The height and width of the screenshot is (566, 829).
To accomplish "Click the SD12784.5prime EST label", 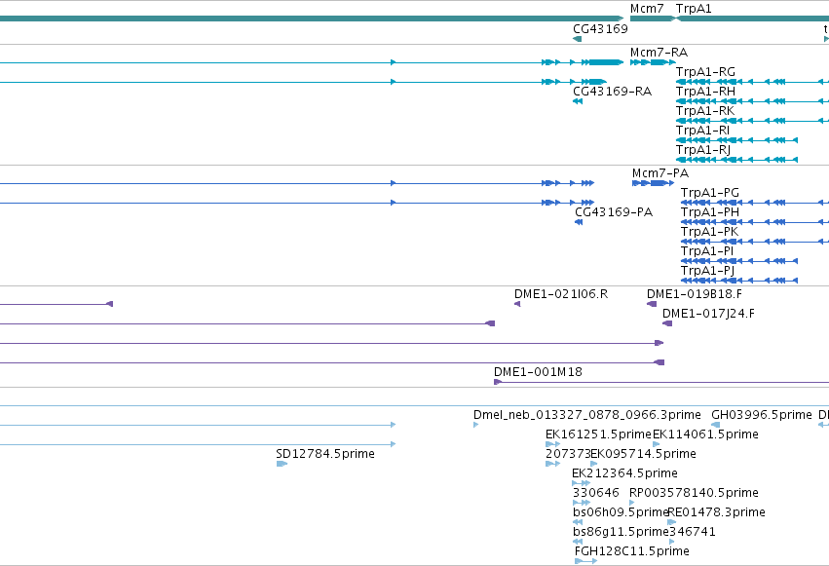I will tap(325, 454).
